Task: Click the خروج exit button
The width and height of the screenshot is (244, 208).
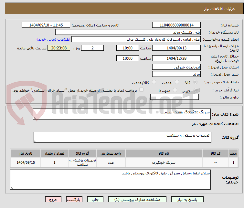Action: click(53, 200)
